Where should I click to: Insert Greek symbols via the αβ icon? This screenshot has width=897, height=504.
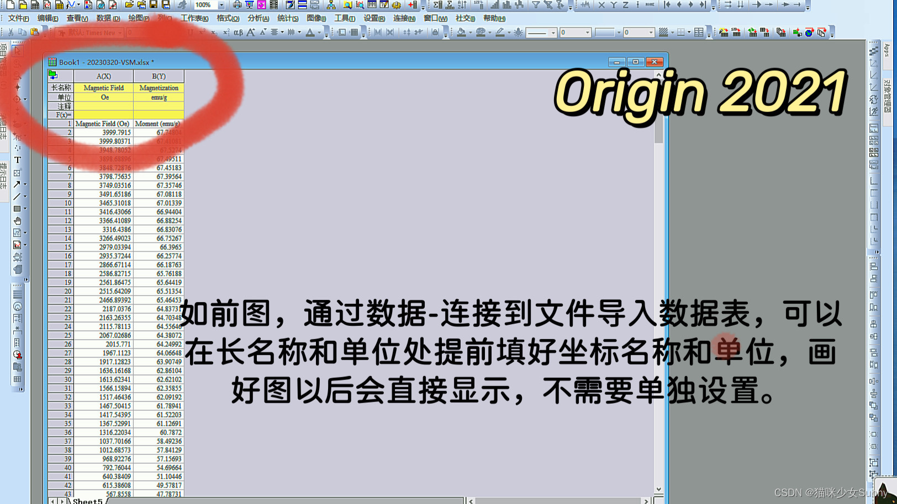[x=239, y=32]
